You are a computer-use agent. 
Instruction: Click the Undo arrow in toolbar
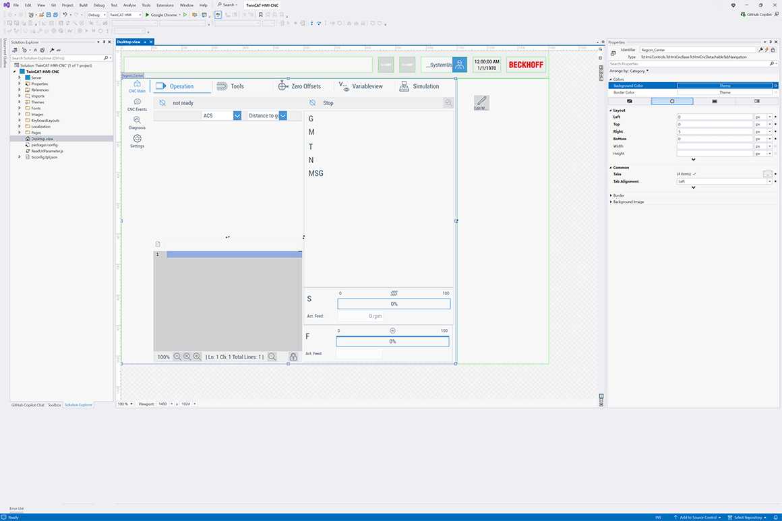coord(65,15)
